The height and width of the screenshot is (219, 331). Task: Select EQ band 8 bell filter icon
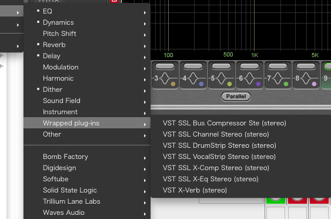(306, 78)
